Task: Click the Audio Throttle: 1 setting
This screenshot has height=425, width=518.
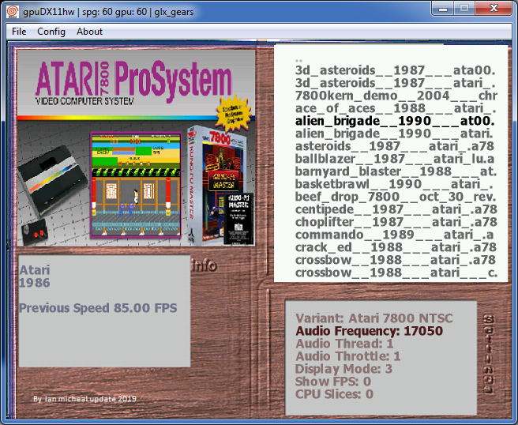Action: pyautogui.click(x=348, y=356)
